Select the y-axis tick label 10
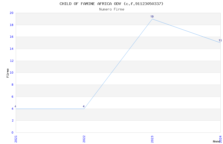Image resolution: width=223 pixels, height=144 pixels. (12, 73)
